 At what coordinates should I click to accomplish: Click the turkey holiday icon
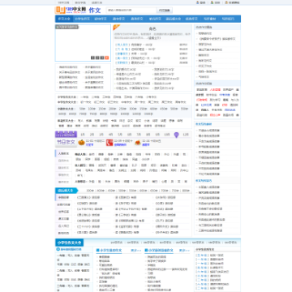click(138, 143)
